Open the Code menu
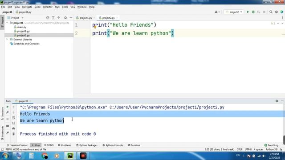 37,7
